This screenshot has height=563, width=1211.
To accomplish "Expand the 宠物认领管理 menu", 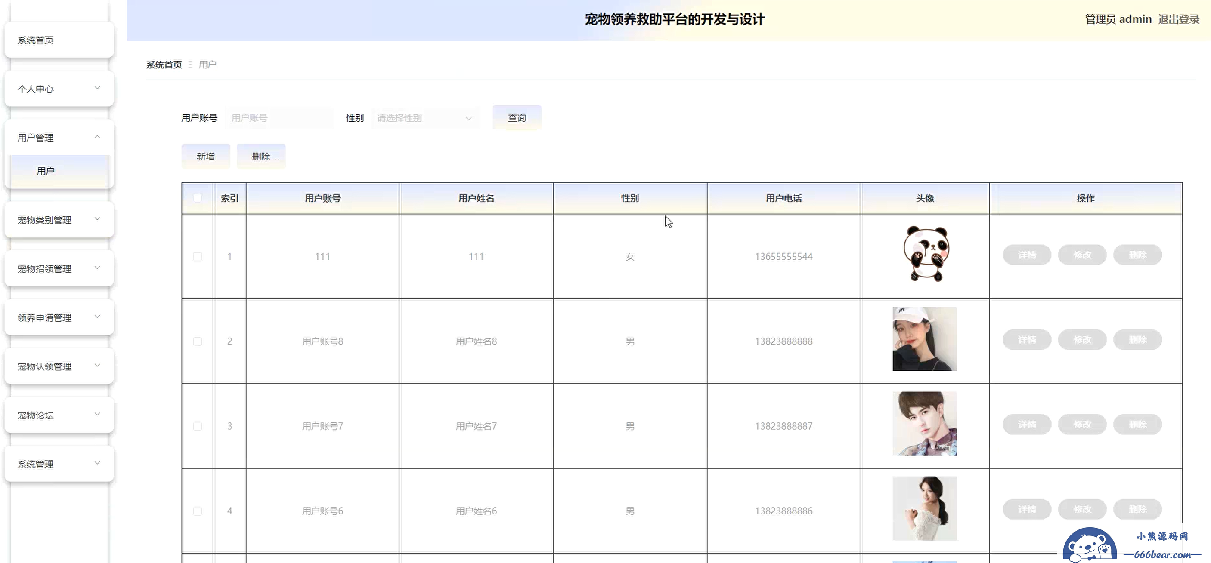I will 59,366.
